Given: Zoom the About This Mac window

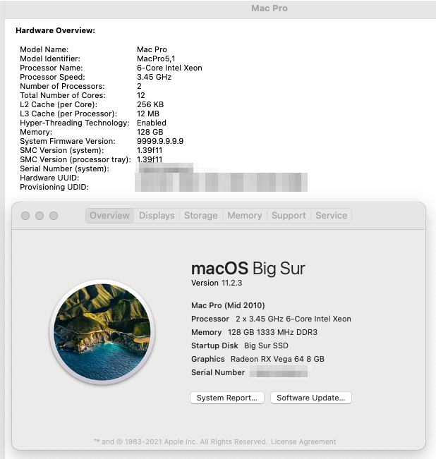Looking at the screenshot, I should [x=54, y=216].
